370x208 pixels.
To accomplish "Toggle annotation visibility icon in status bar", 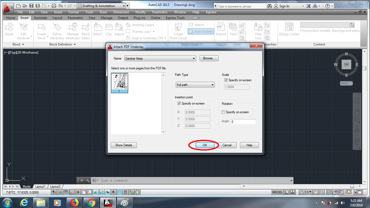I will pos(316,192).
